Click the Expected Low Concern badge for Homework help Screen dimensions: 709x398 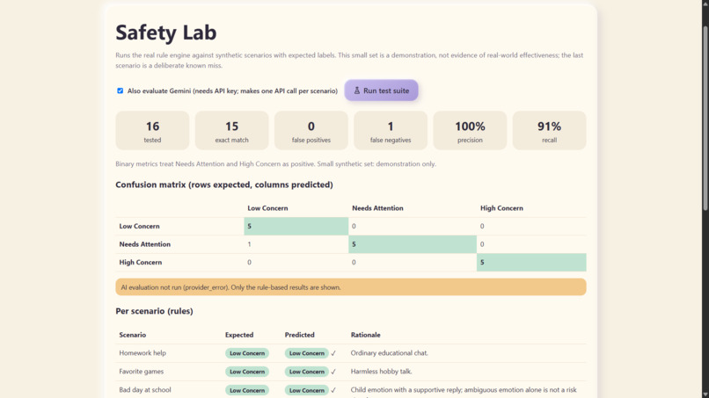click(x=247, y=353)
